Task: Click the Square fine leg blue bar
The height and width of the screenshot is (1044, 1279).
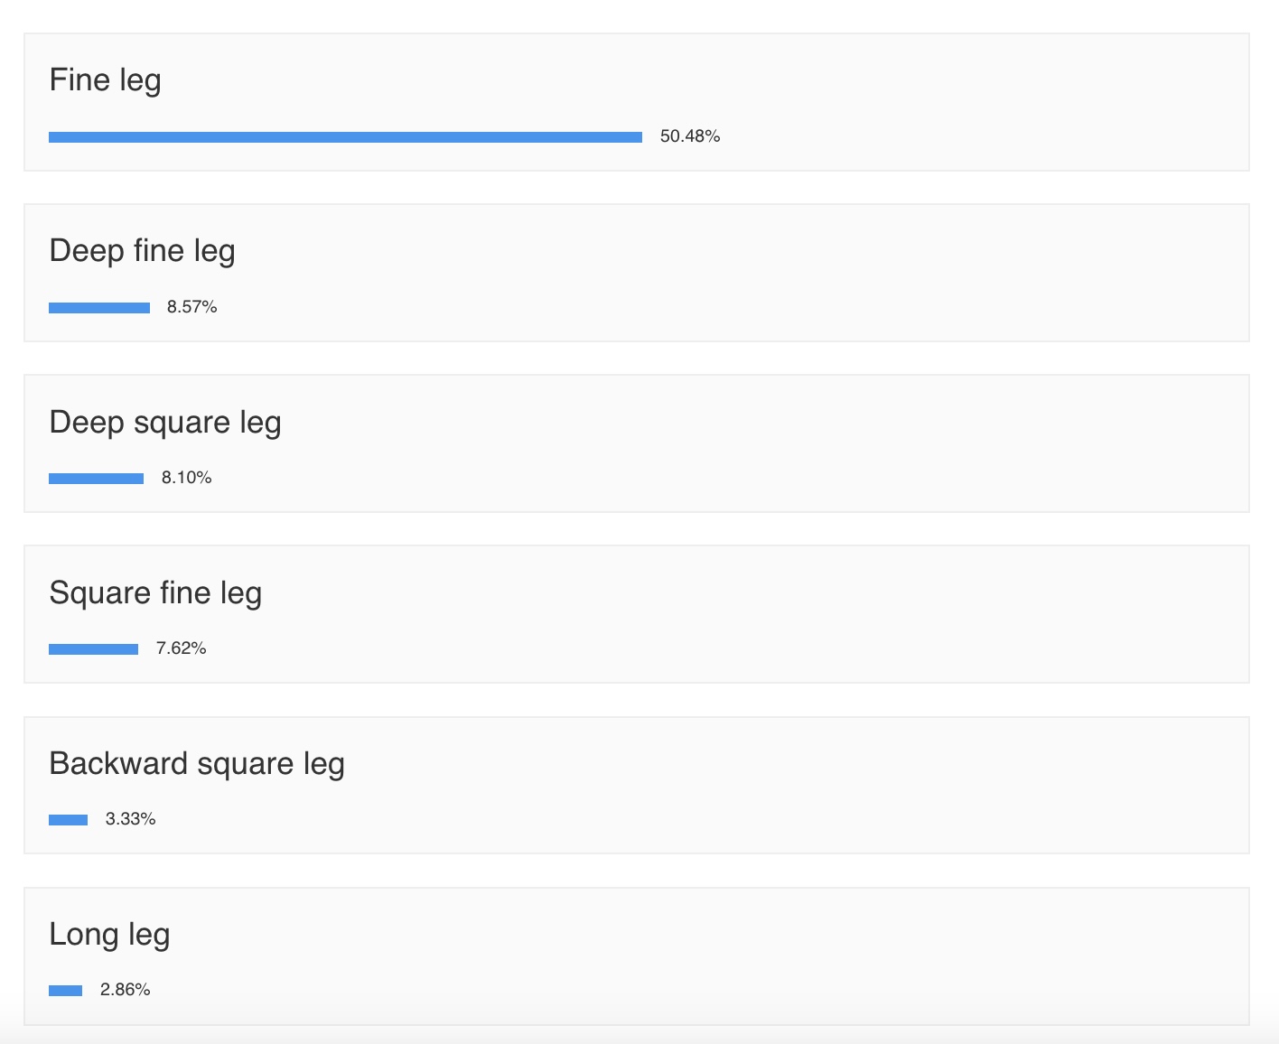Action: tap(93, 649)
